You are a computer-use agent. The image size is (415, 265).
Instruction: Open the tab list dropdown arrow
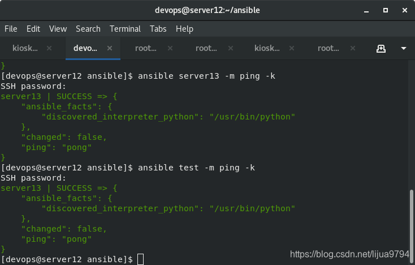pos(403,49)
